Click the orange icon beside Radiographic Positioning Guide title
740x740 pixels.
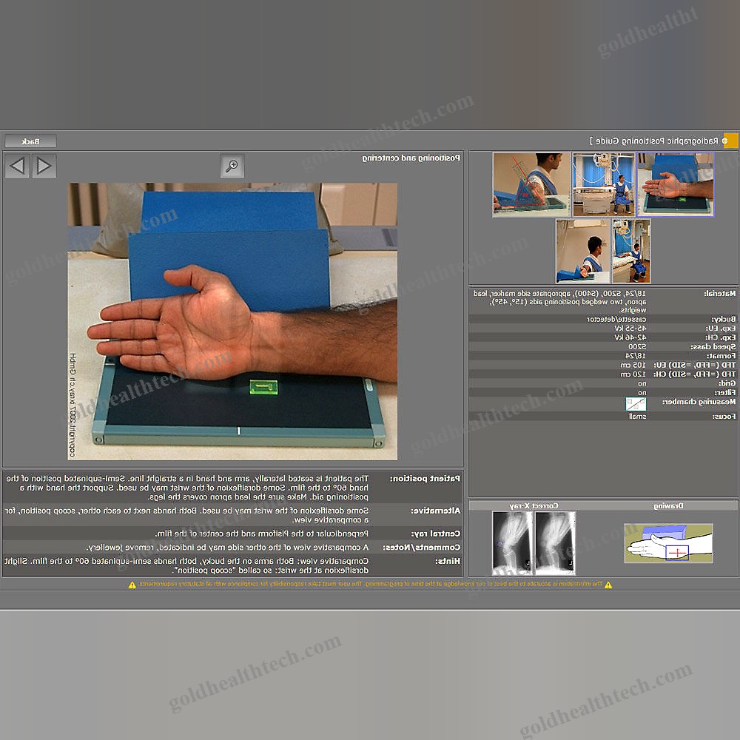730,141
